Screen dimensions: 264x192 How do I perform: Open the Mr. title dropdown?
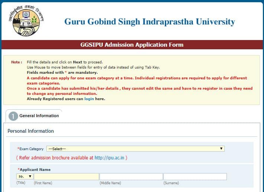(25, 176)
